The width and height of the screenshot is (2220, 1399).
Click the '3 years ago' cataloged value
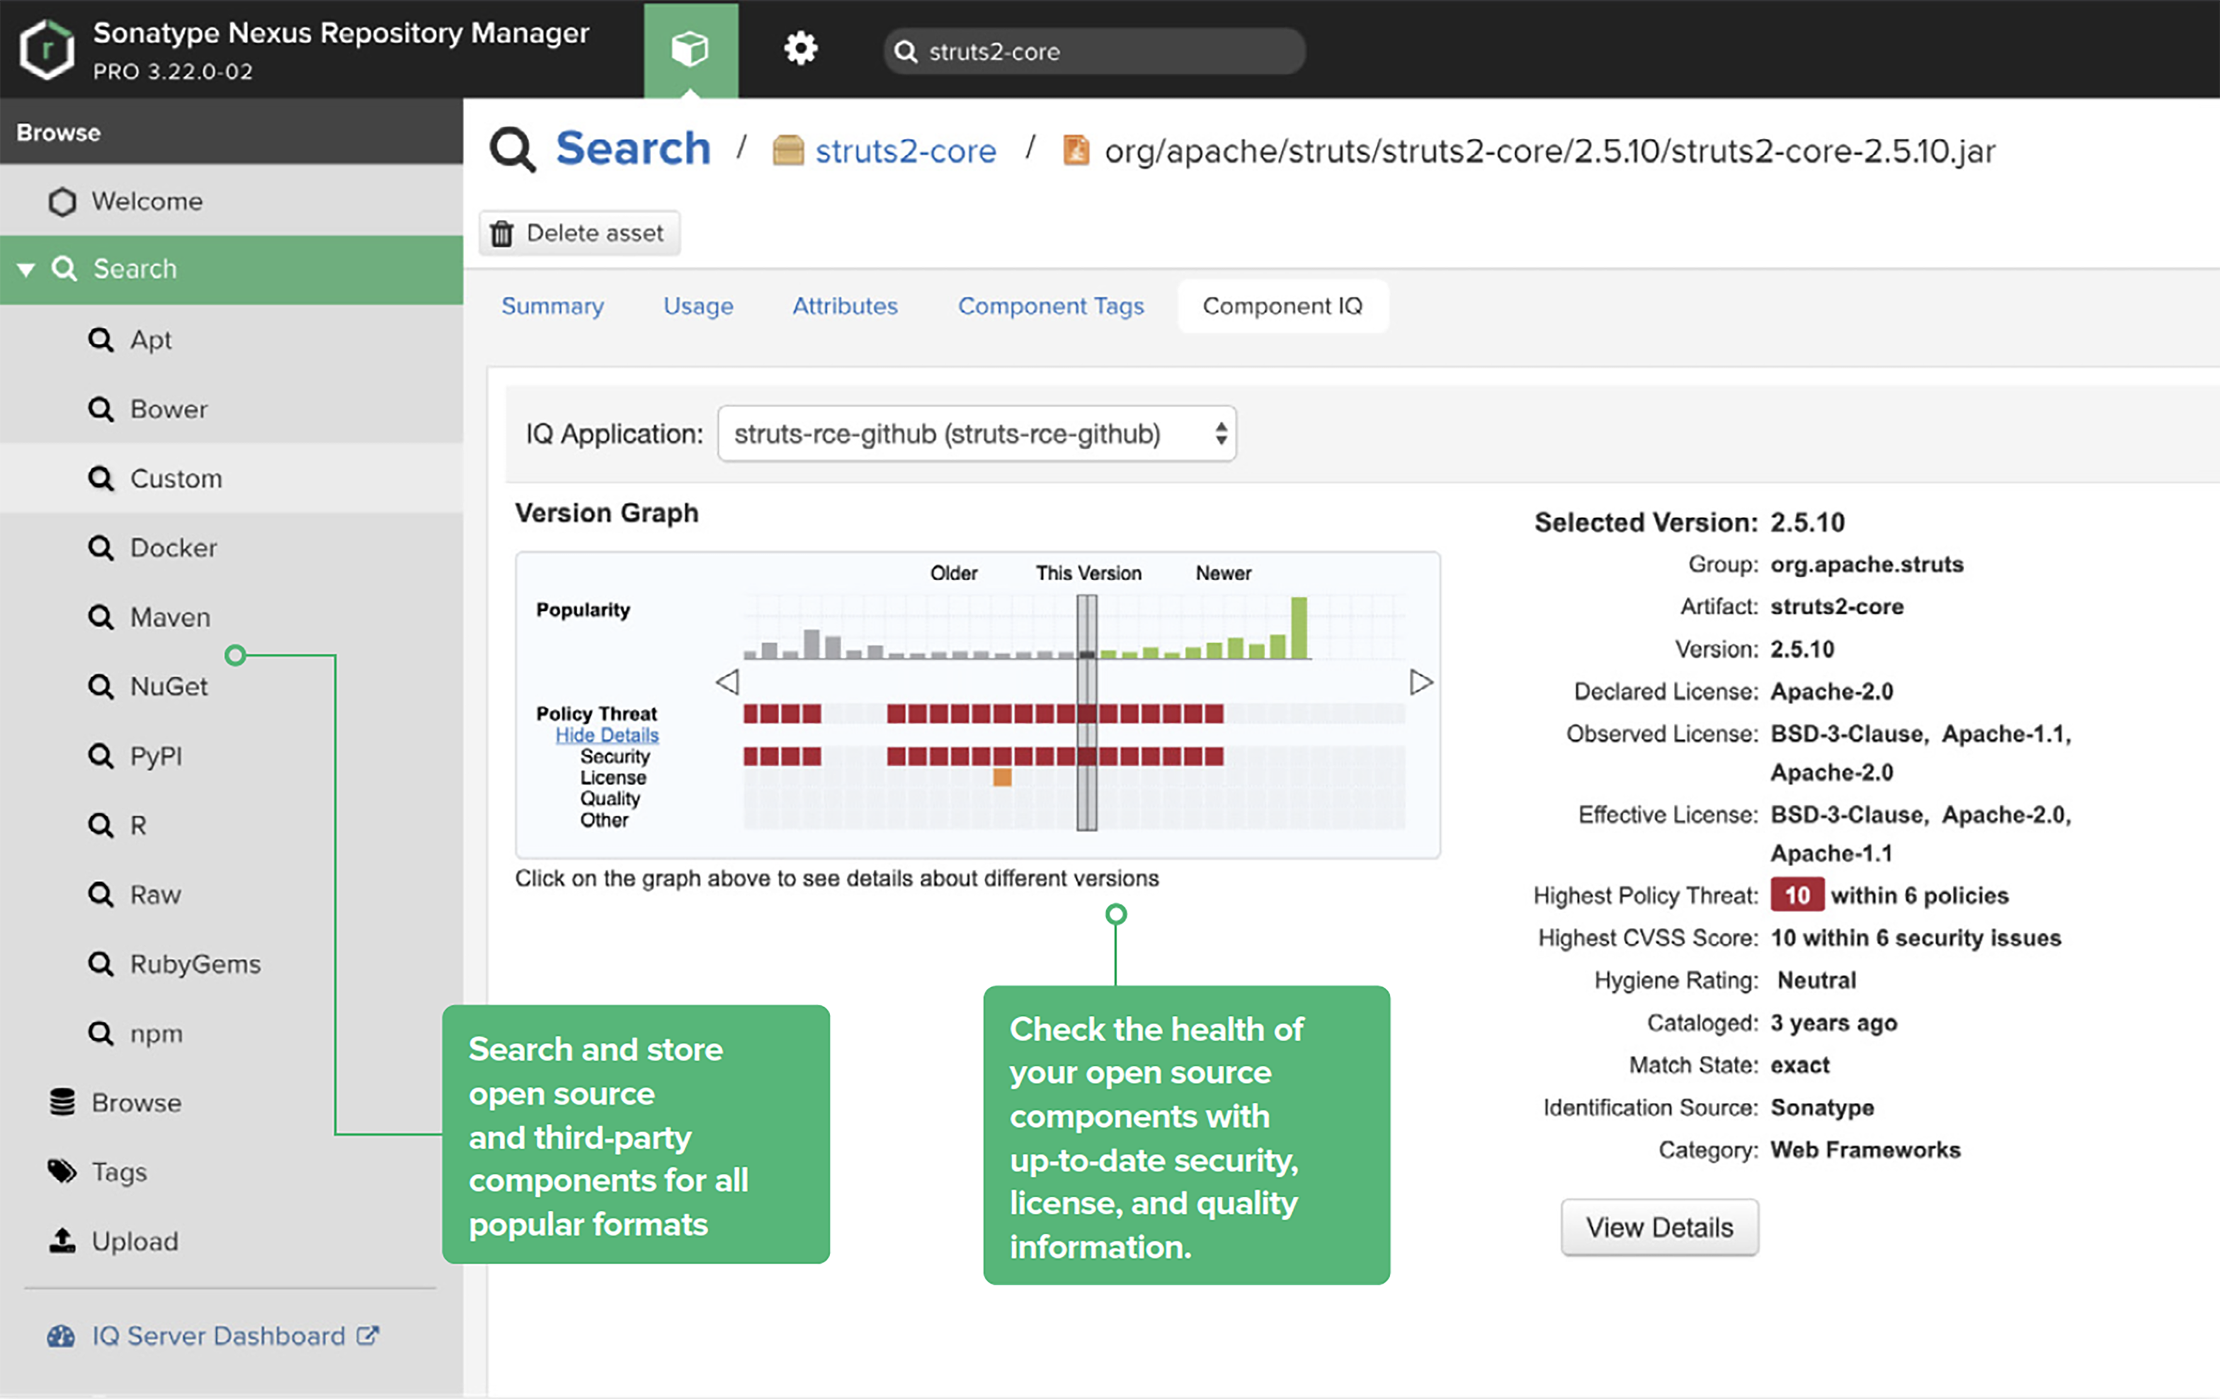(1834, 1023)
